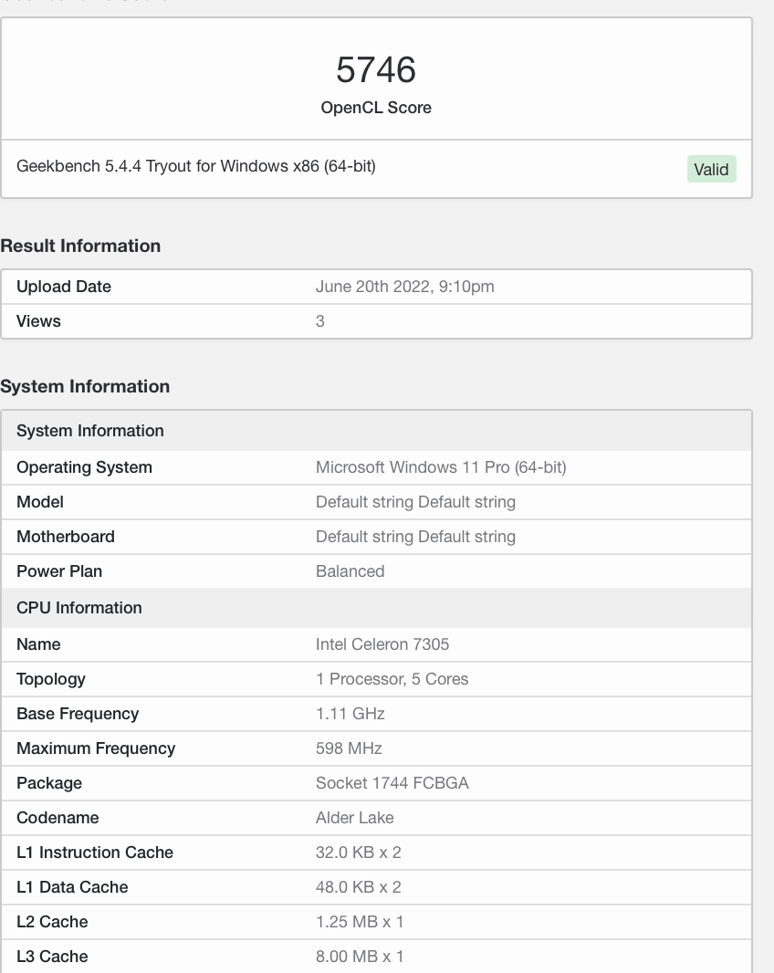This screenshot has width=774, height=973.
Task: Click the Intel Celeron 7305 name
Action: [382, 644]
